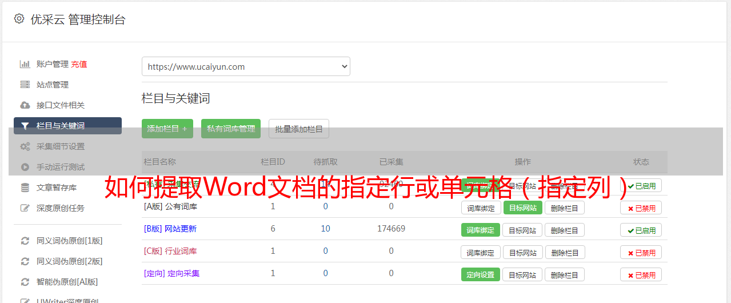Open the red 充值 recharge link

tap(79, 64)
